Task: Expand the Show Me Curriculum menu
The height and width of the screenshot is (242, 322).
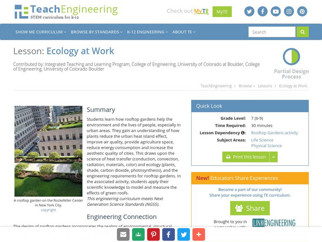Action: pos(41,32)
